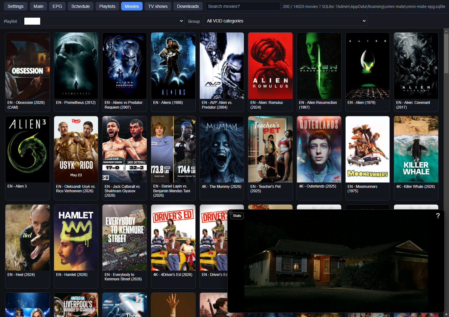Click the vertical scrollbar thumb
This screenshot has height=317, width=449.
click(446, 53)
